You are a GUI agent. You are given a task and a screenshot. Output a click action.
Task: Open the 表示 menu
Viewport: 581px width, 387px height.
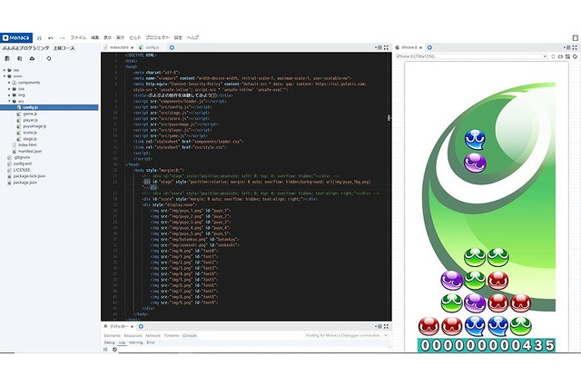tap(107, 38)
